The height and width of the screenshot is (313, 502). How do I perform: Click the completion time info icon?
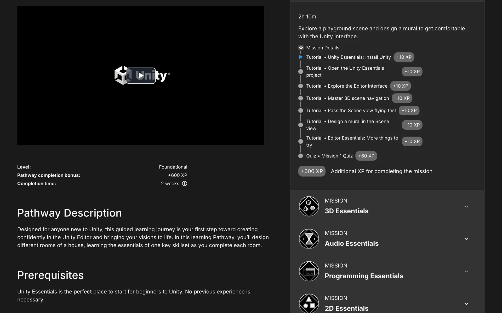click(x=185, y=184)
